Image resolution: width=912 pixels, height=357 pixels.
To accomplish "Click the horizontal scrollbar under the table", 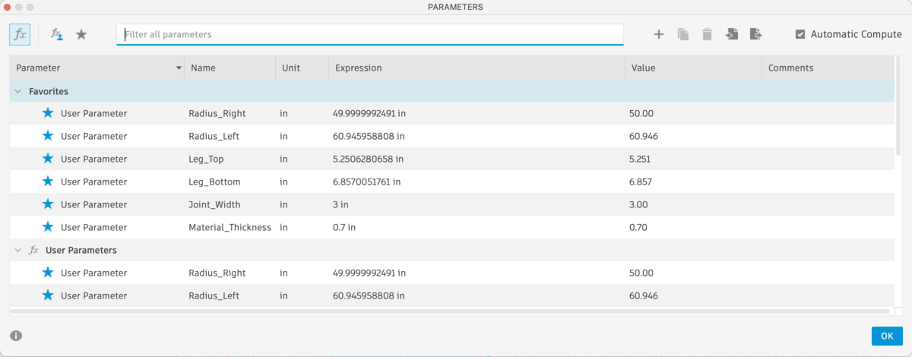I will [x=450, y=311].
